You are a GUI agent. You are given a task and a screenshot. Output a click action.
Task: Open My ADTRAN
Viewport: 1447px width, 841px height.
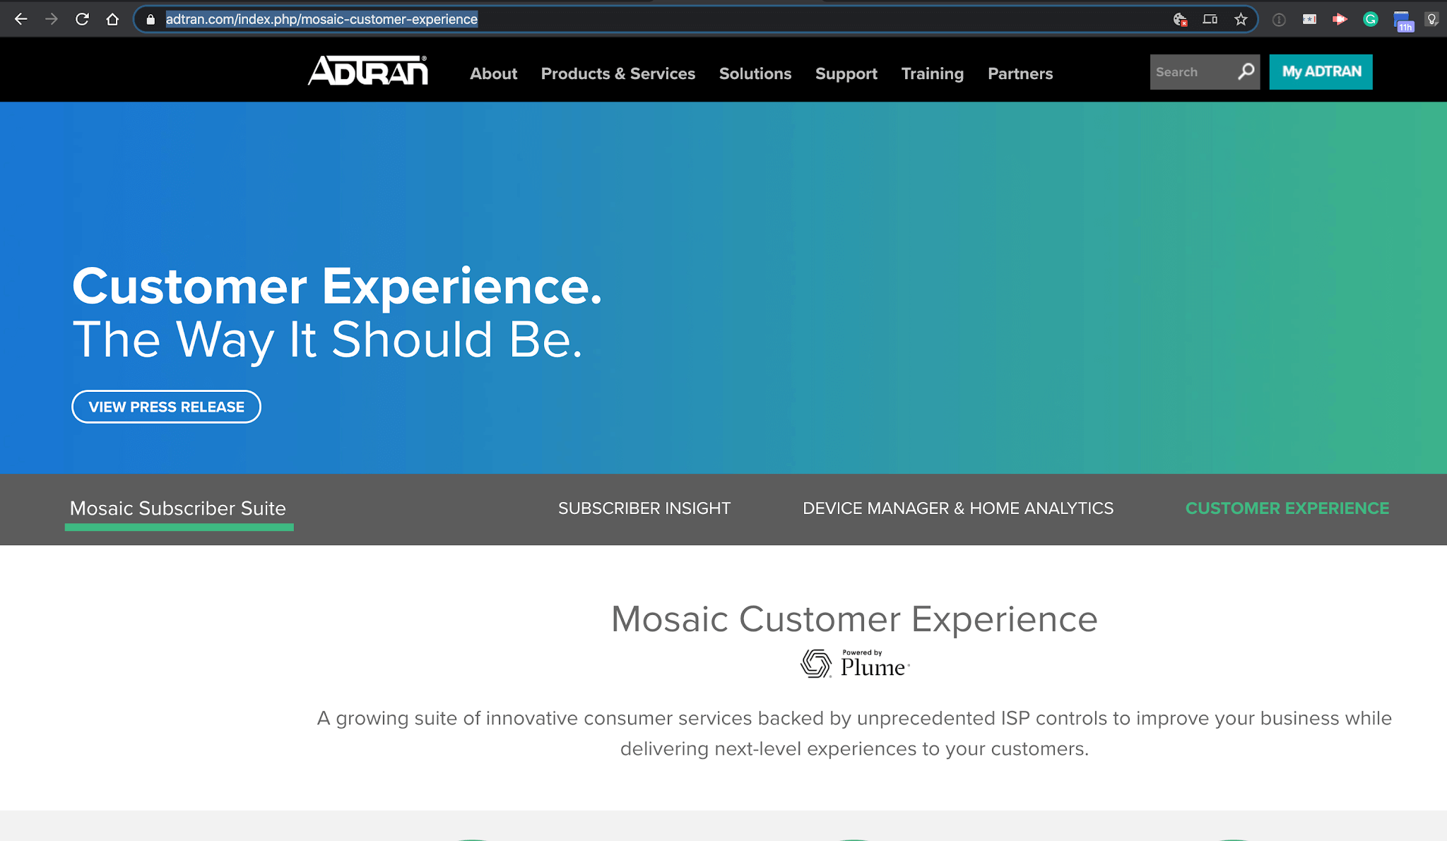[1321, 71]
